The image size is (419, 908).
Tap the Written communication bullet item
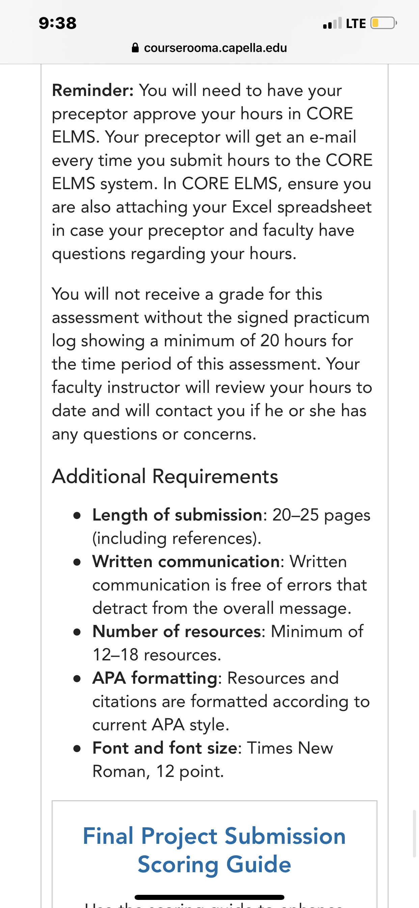(x=229, y=584)
